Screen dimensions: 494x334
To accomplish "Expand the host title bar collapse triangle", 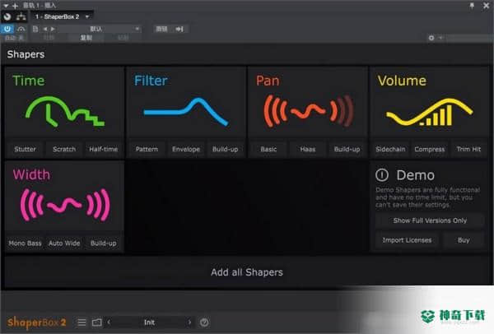I will point(6,6).
